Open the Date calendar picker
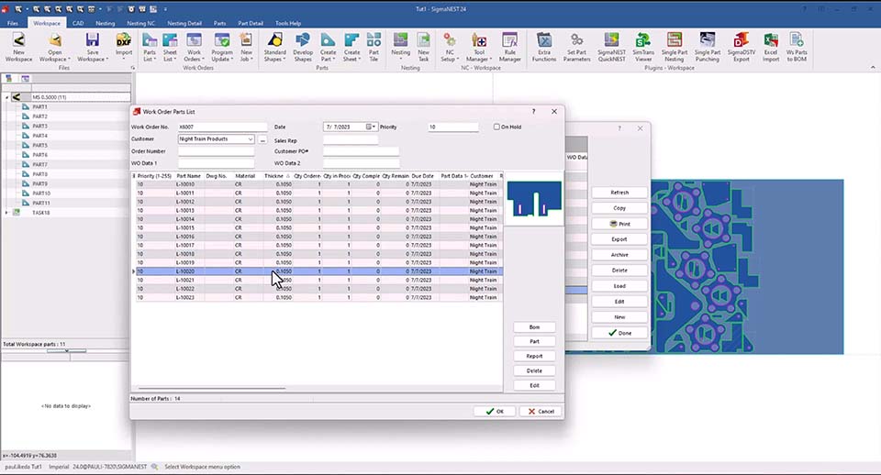 371,127
